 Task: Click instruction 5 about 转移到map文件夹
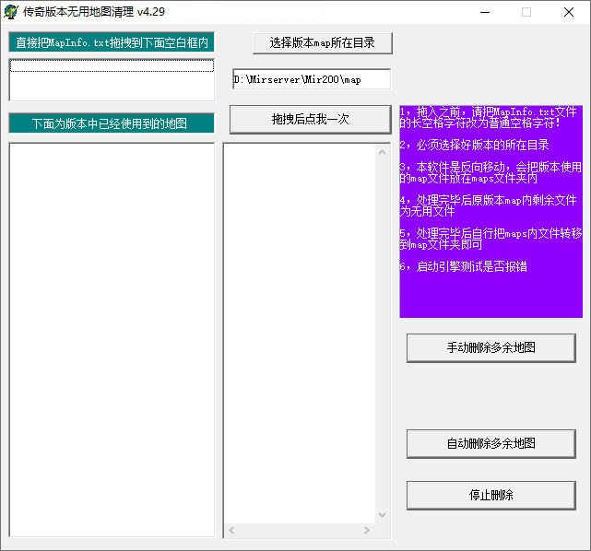[x=491, y=240]
